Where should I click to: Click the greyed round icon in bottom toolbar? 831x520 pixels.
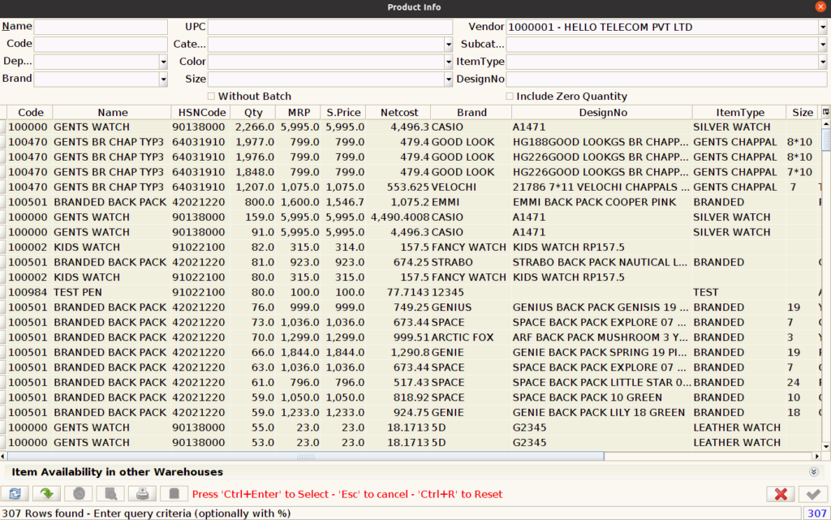(x=79, y=494)
